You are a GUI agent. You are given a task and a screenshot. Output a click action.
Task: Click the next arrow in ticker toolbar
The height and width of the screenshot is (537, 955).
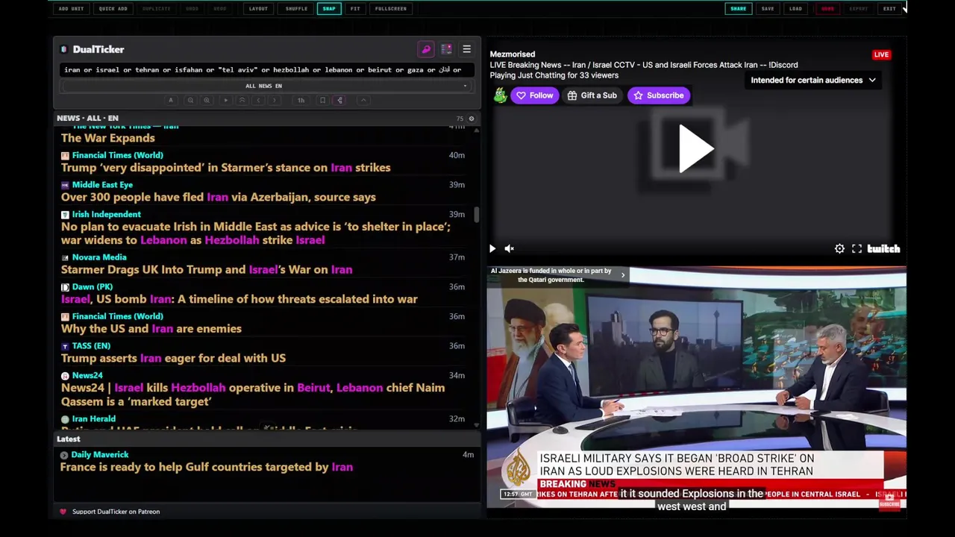(x=275, y=100)
